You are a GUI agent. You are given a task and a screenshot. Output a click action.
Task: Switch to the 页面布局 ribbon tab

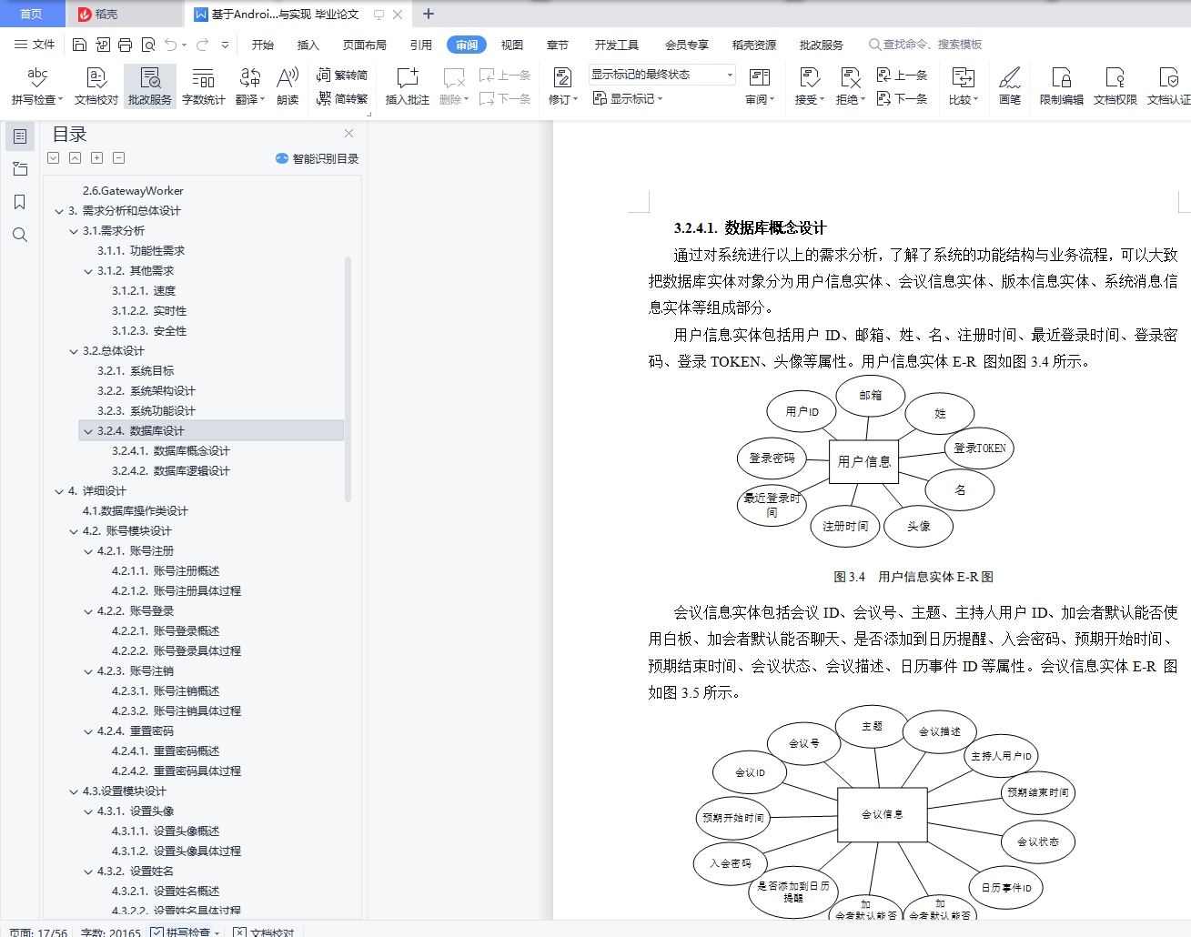click(x=365, y=45)
